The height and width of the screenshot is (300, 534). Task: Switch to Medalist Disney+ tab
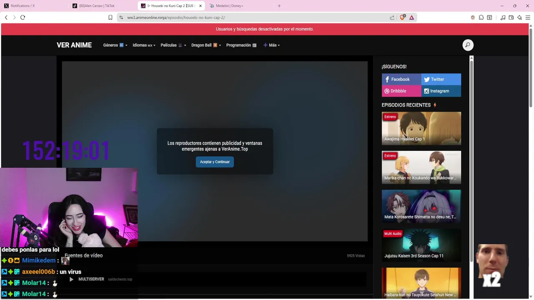tap(239, 6)
